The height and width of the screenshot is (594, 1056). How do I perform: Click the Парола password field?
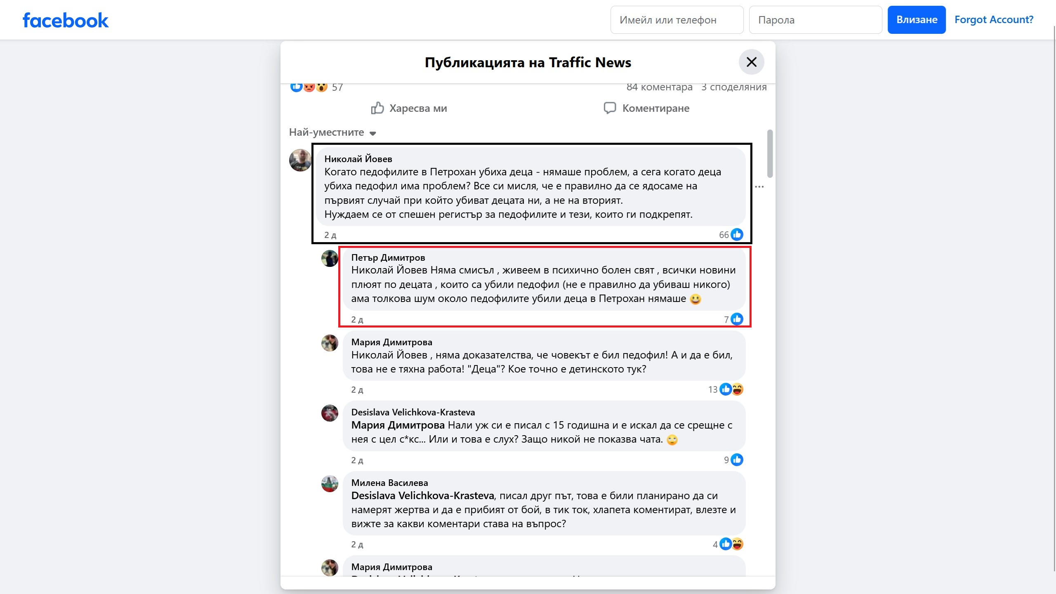816,20
